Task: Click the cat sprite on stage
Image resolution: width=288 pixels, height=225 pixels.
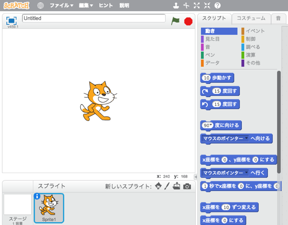Action: coord(98,101)
